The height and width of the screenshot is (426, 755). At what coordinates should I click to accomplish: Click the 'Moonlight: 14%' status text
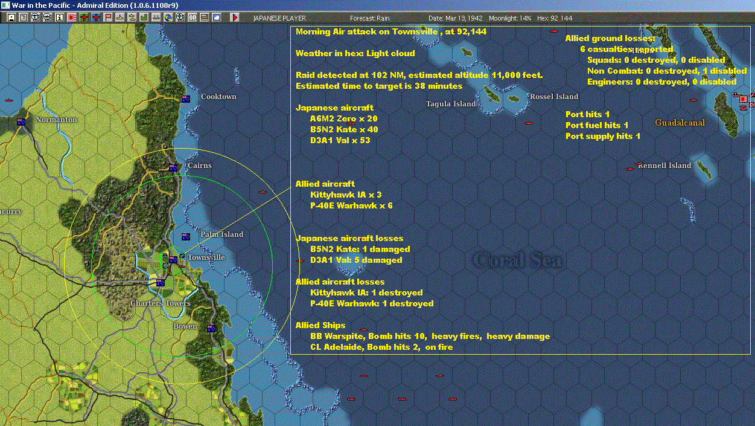tap(509, 18)
